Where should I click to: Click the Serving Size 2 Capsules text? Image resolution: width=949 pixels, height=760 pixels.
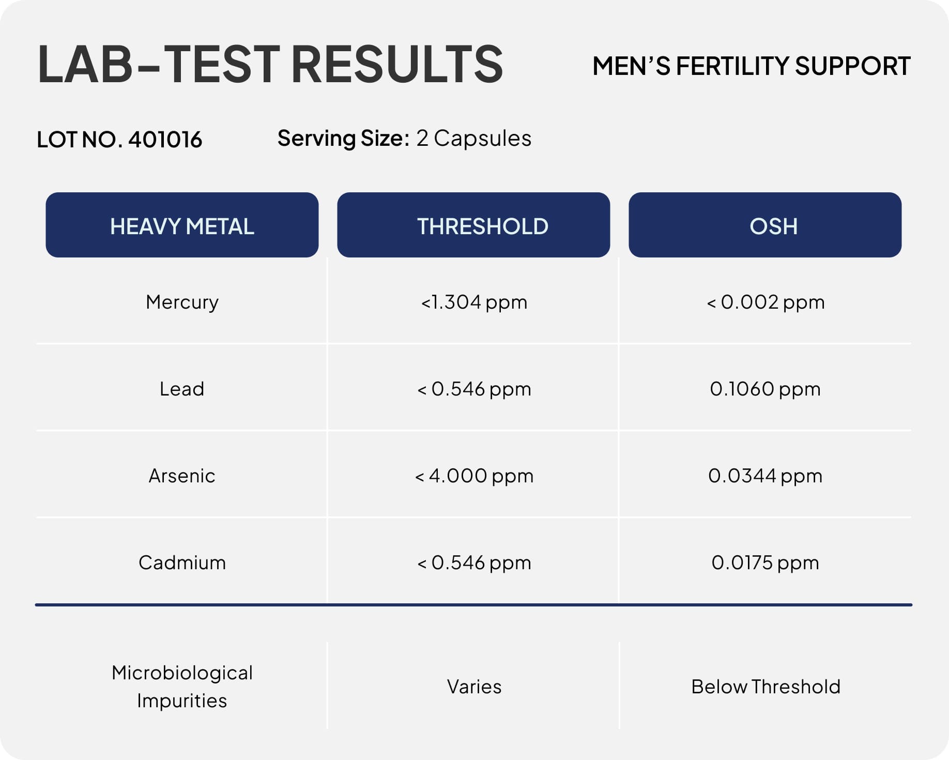pos(404,139)
